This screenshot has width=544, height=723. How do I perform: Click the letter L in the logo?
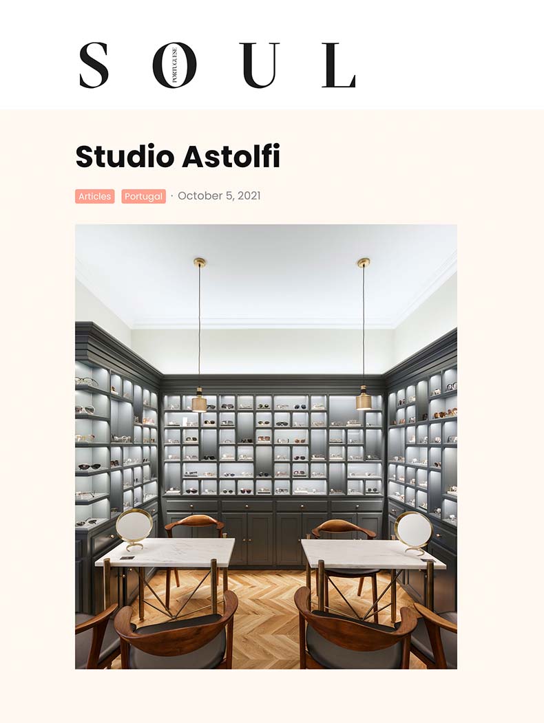click(x=339, y=65)
